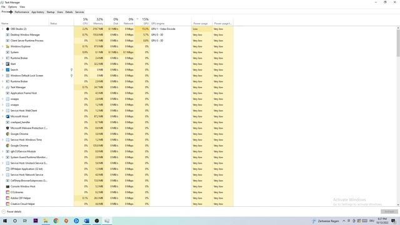Switch to the Users tab
Viewport: 400px width, 225px height.
[x=60, y=12]
